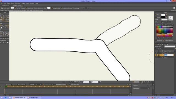Viewport: 176px width, 99px height.
Task: Toggle the Merge strokes checkbox
Action: point(52,8)
